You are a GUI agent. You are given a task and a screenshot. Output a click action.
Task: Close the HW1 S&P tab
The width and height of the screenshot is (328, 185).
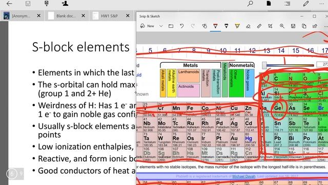tap(128, 15)
